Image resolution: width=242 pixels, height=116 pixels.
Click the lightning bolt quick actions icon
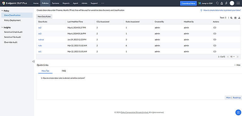[x=226, y=3]
